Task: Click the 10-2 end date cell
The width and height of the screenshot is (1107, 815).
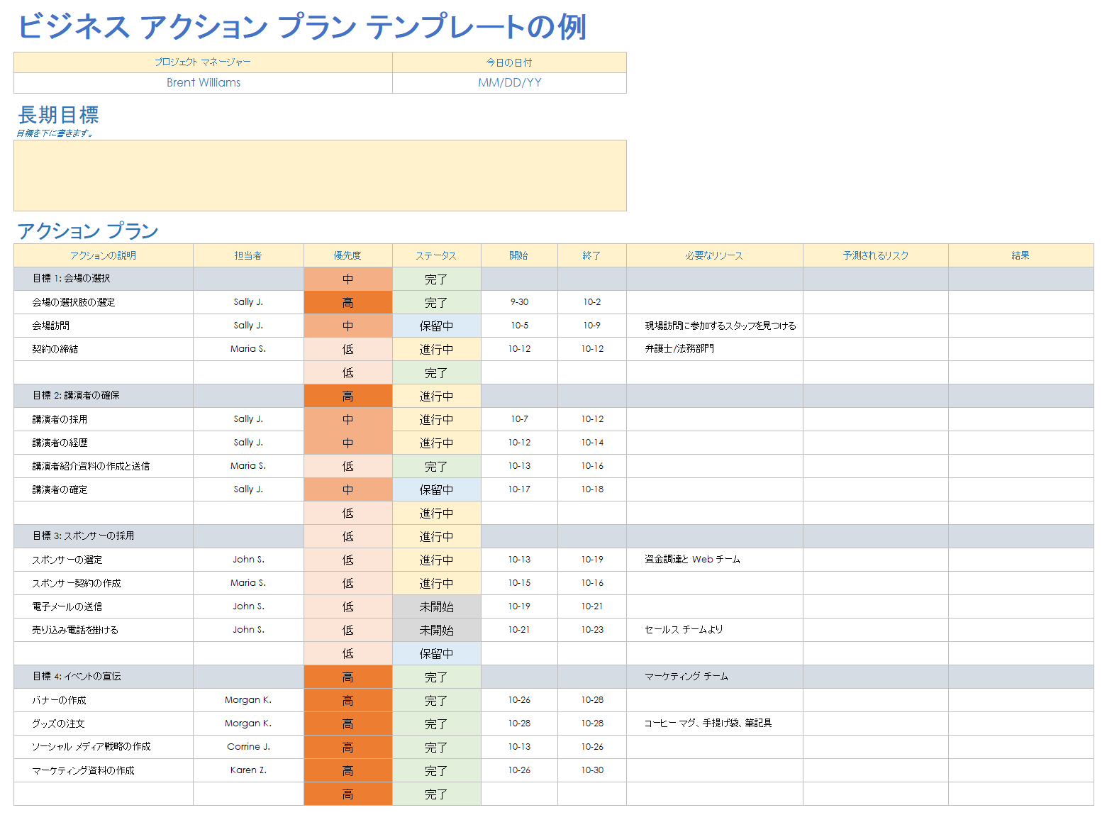Action: pyautogui.click(x=592, y=302)
